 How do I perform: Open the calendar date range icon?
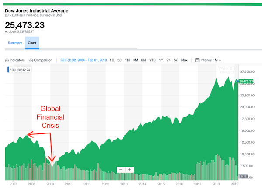62,60
